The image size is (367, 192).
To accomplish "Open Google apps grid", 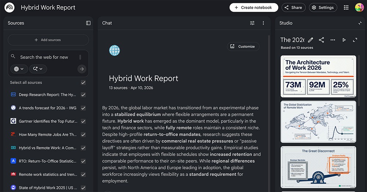I will [x=346, y=7].
